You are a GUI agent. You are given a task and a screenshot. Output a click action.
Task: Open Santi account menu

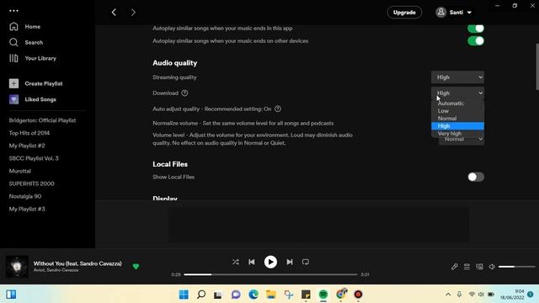(454, 13)
